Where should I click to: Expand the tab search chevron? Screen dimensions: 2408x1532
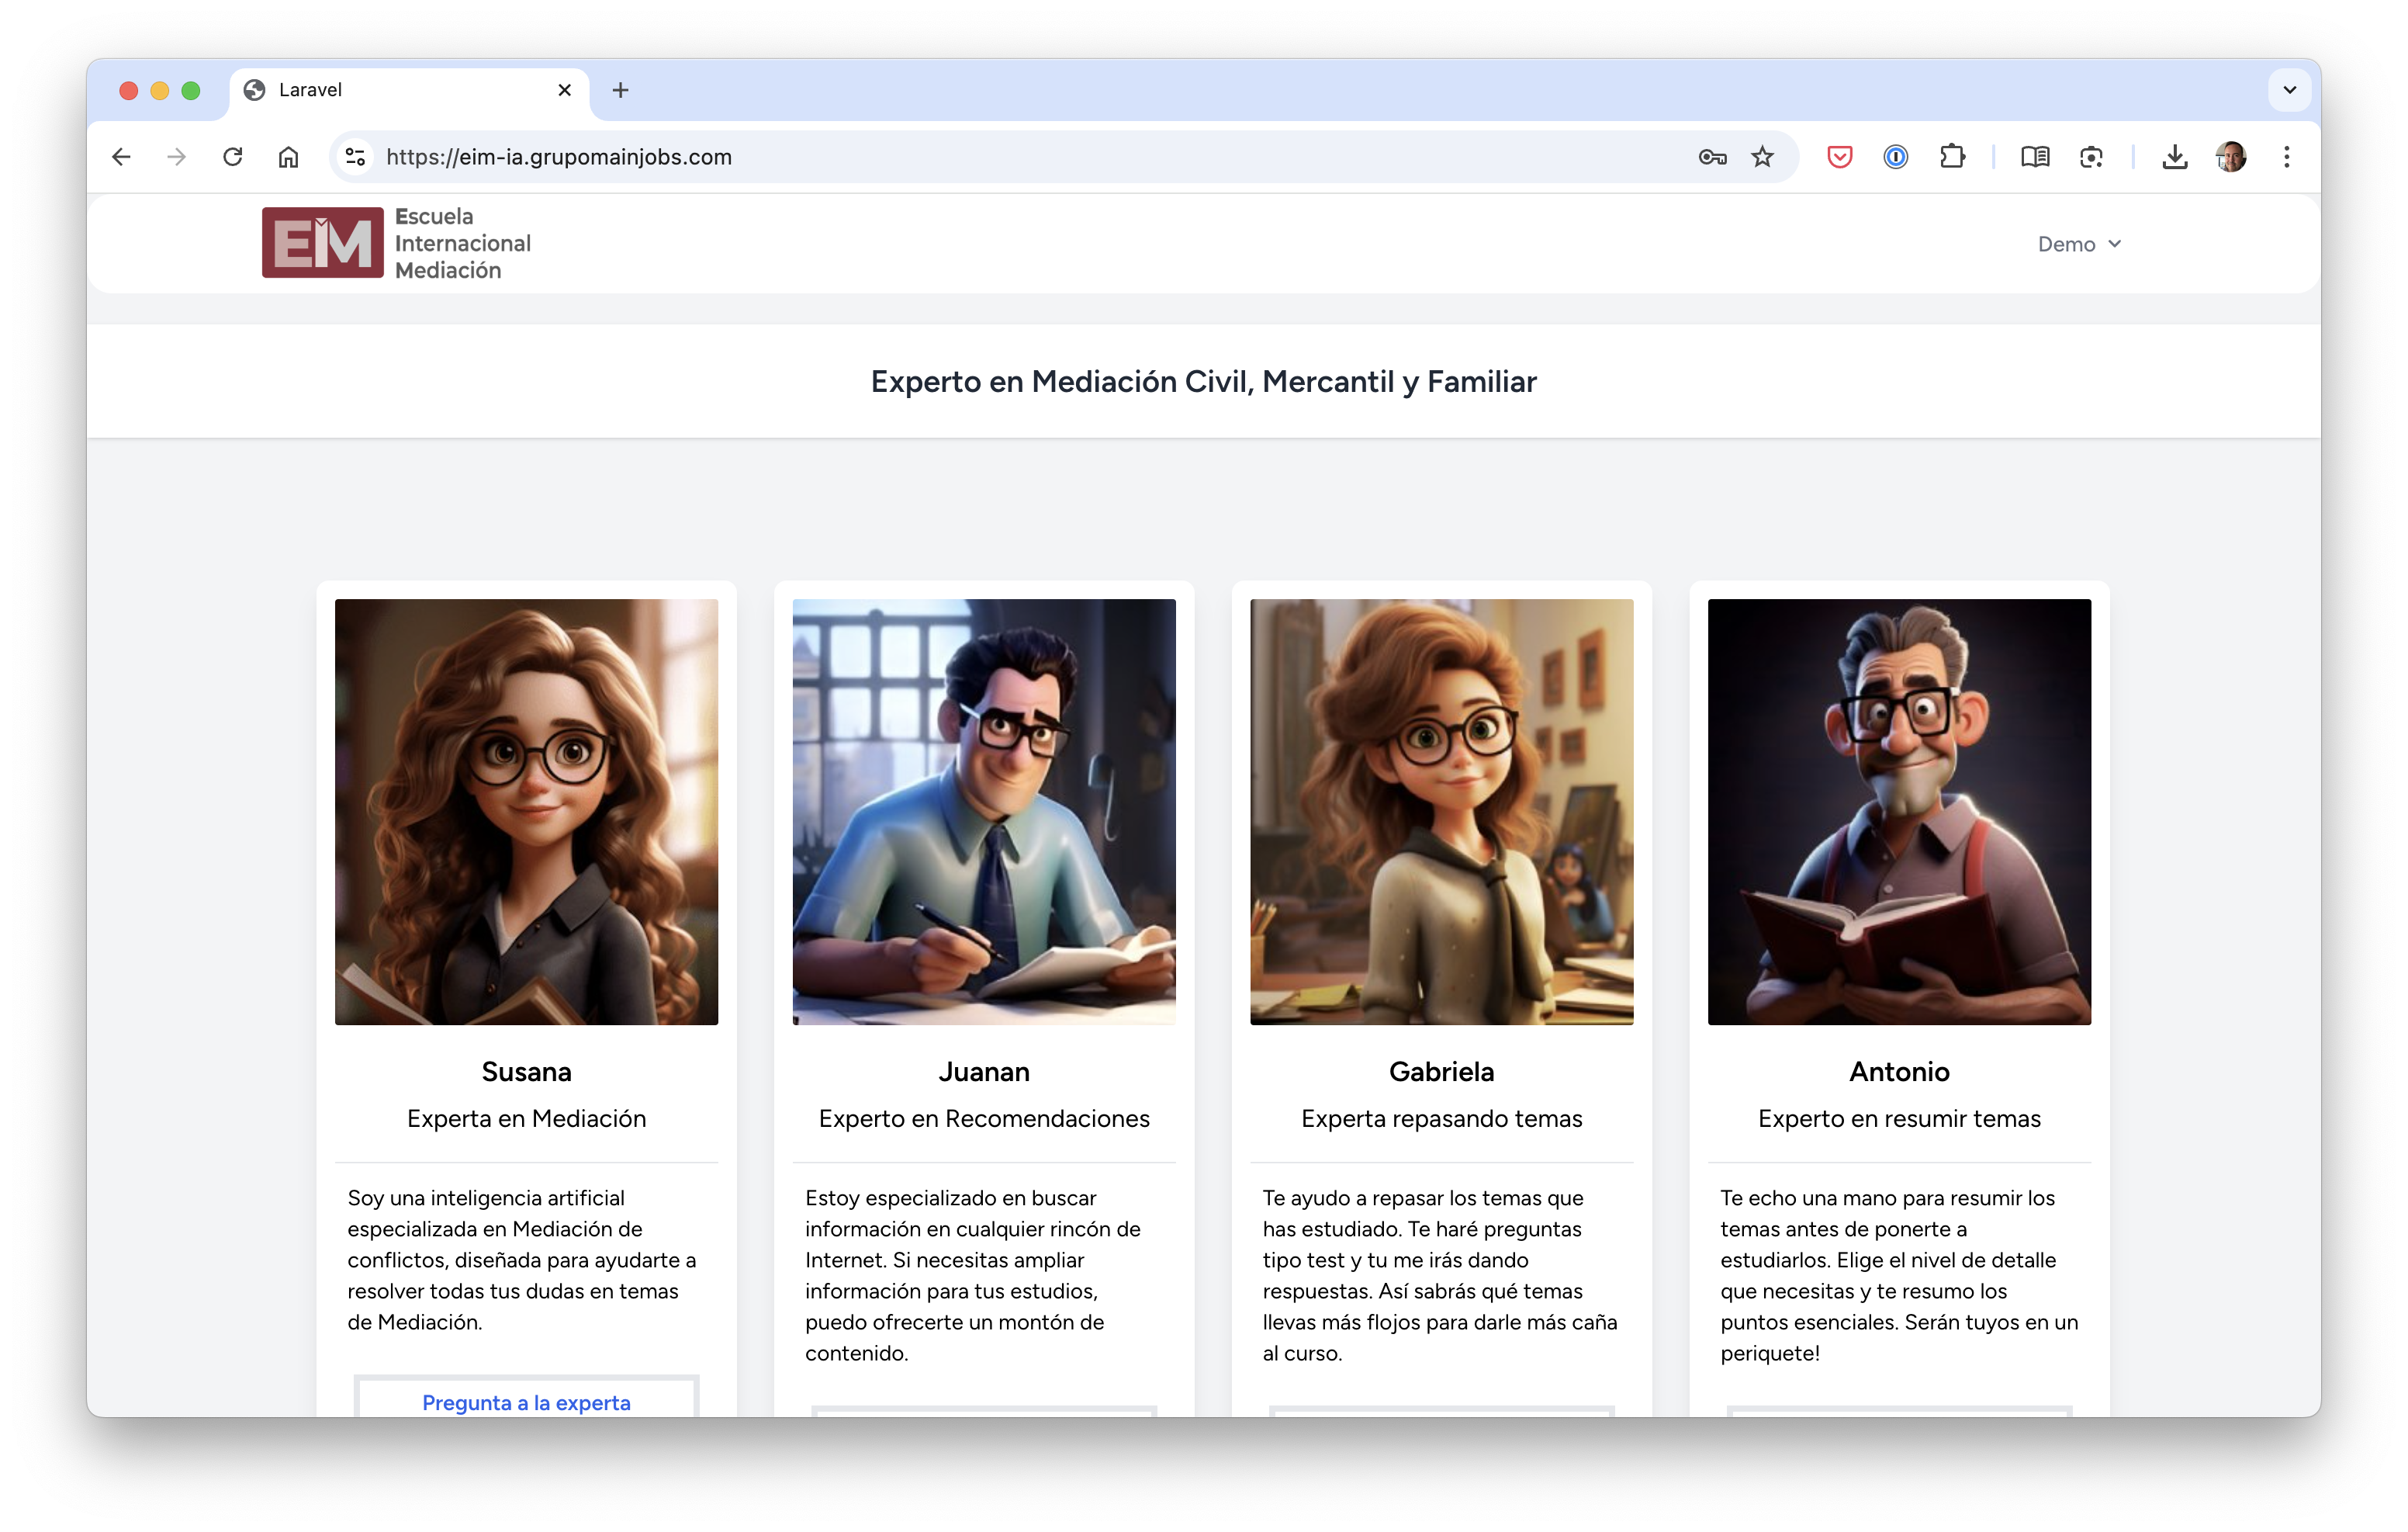[x=2289, y=90]
